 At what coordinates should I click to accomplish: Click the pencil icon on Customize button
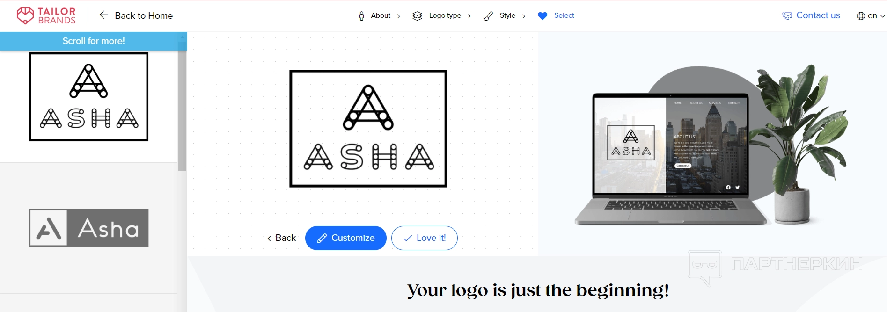[322, 238]
